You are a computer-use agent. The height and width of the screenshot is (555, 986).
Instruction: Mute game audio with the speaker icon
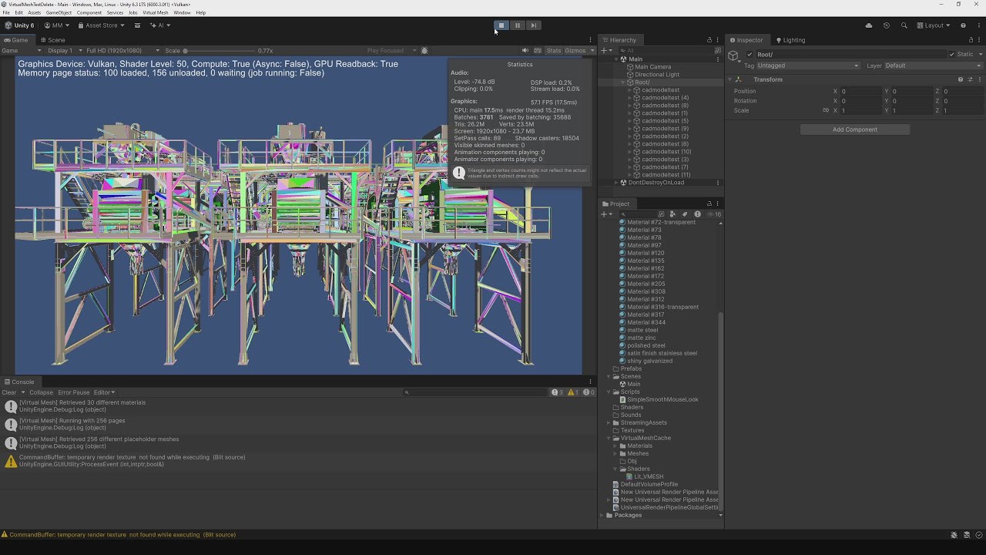[x=525, y=51]
